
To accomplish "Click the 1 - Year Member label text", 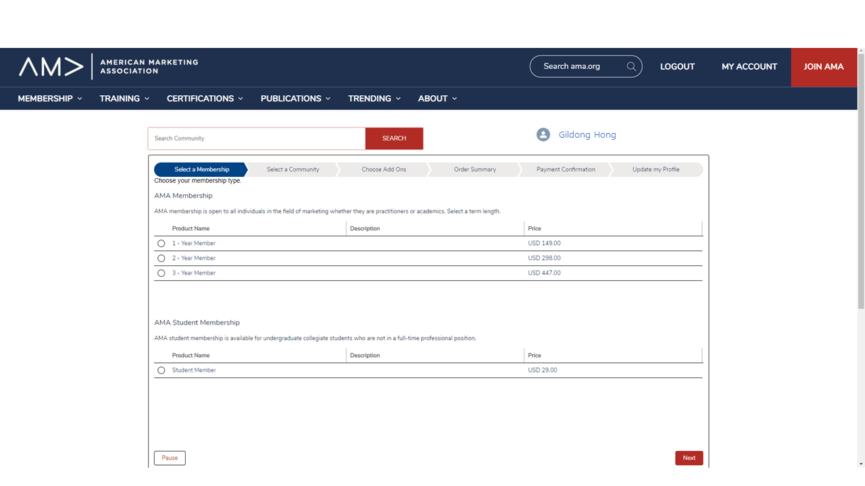I will click(194, 244).
